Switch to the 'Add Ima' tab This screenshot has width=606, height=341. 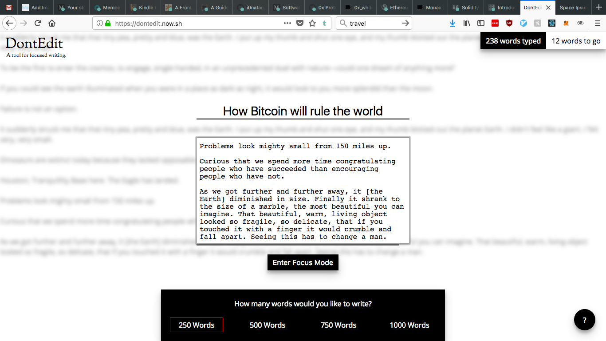(35, 8)
